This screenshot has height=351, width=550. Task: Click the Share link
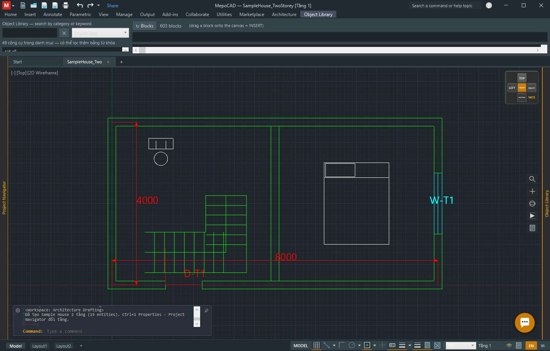coord(112,6)
